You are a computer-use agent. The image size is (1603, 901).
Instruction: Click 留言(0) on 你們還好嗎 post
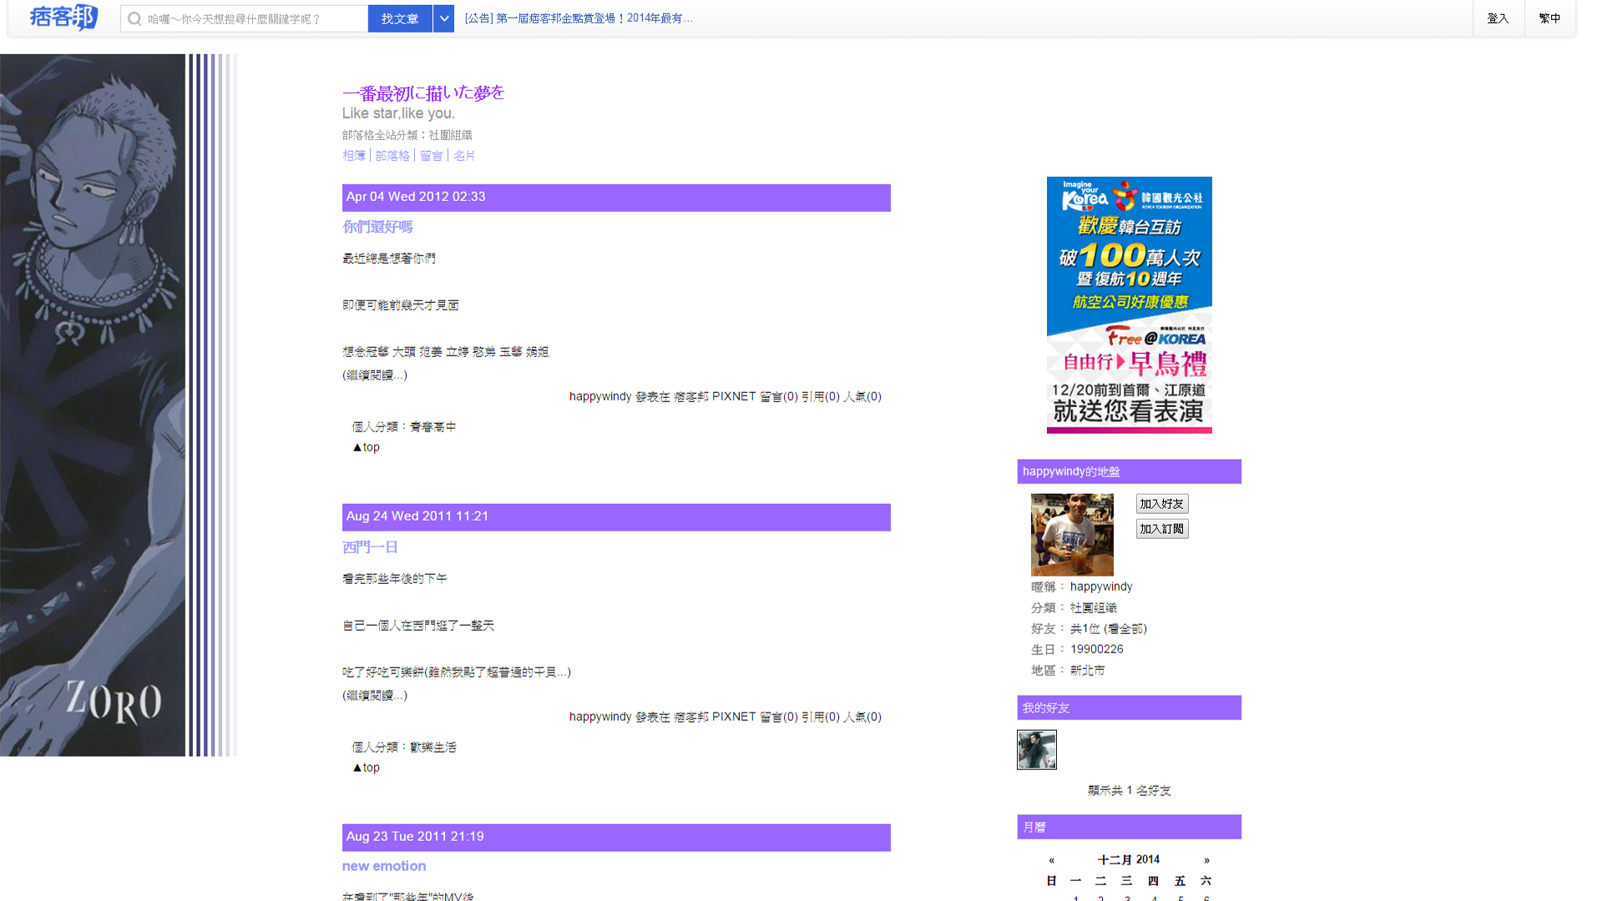(x=779, y=397)
